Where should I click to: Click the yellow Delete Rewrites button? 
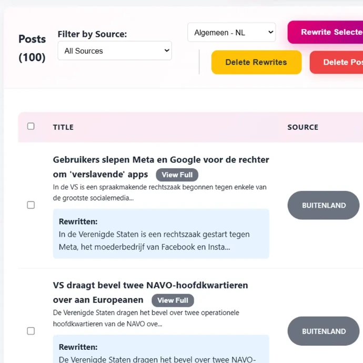tap(256, 62)
